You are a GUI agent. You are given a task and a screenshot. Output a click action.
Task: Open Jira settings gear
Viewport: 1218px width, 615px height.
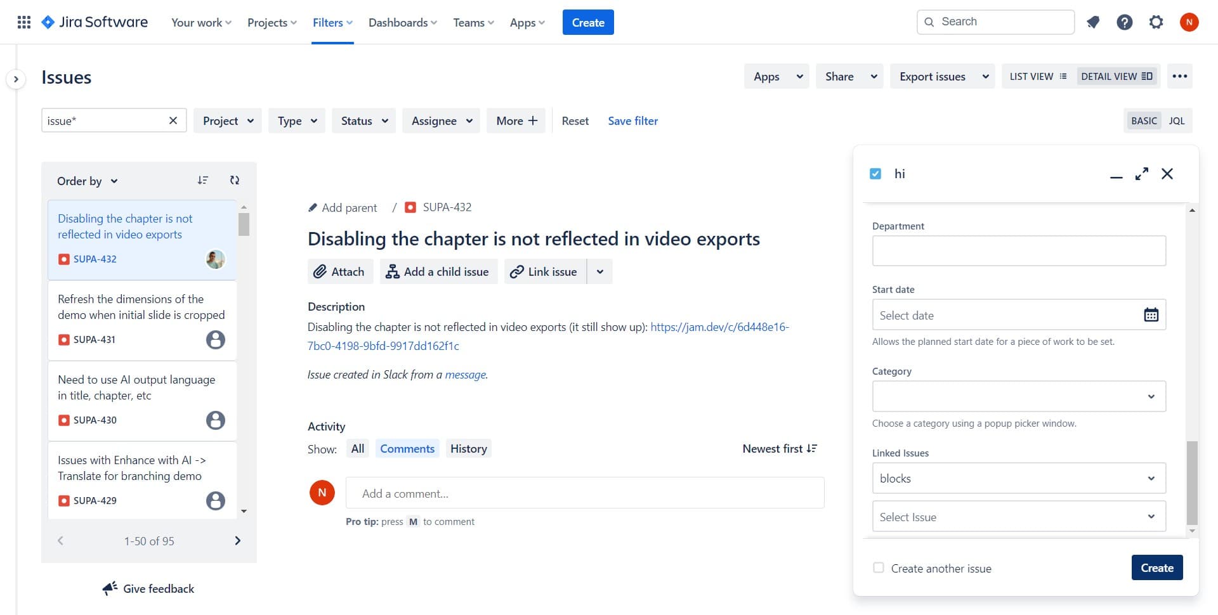click(1156, 22)
